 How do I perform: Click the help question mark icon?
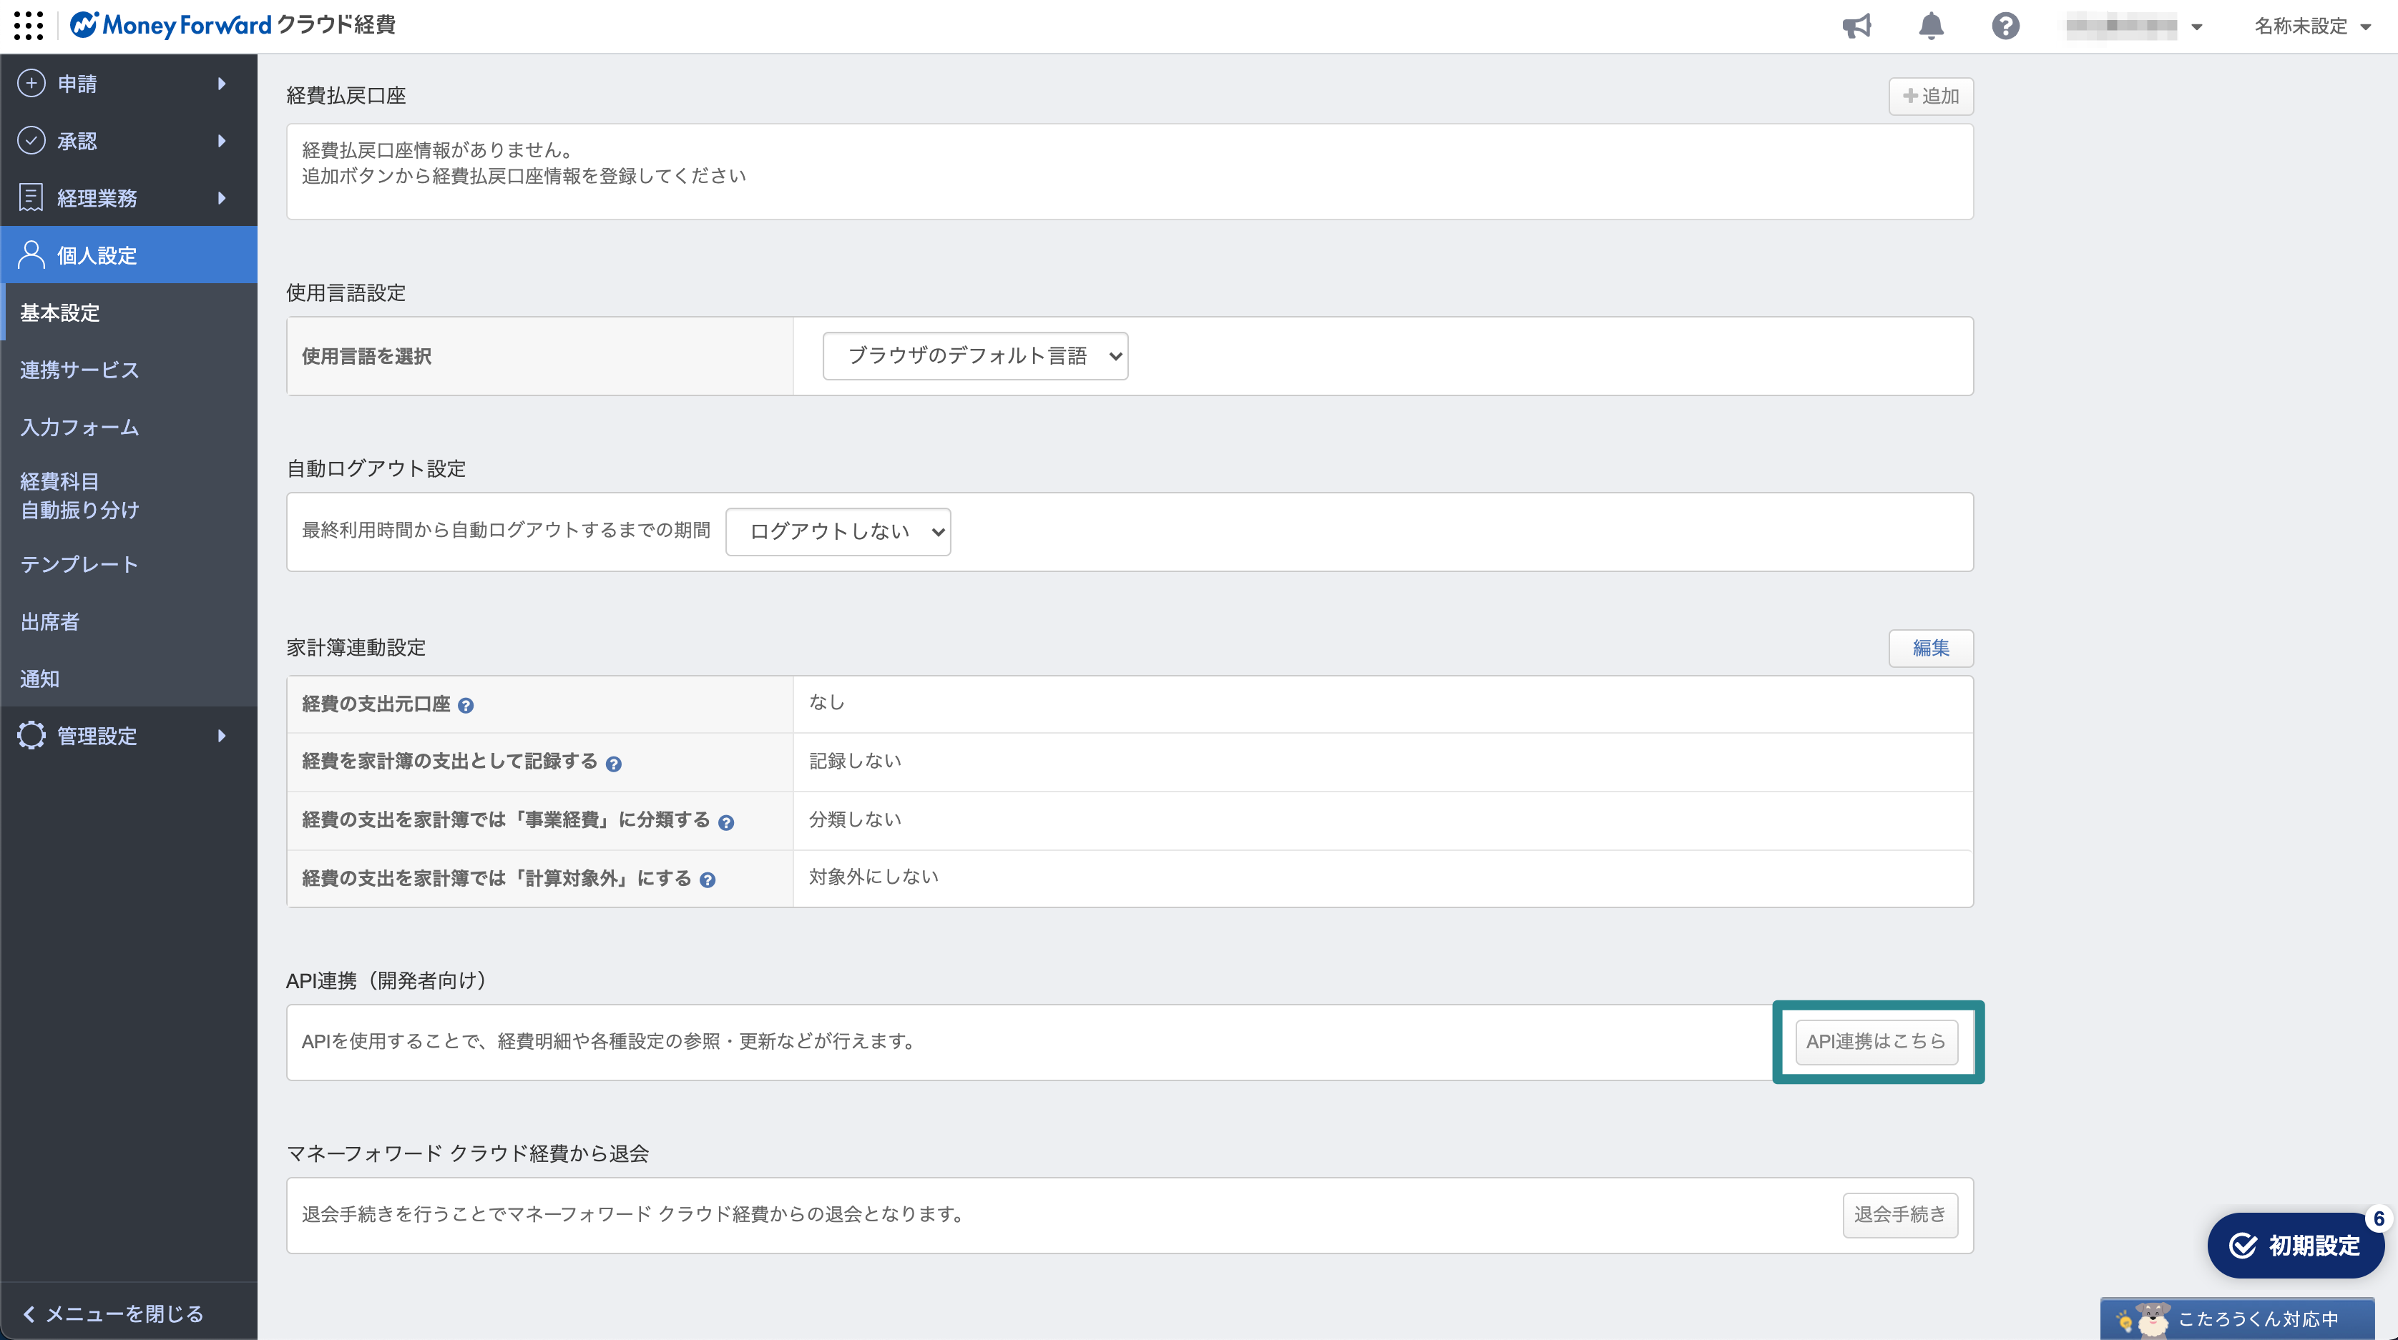pos(2005,26)
